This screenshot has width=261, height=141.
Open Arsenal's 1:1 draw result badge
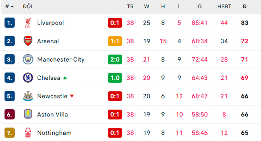tap(115, 41)
